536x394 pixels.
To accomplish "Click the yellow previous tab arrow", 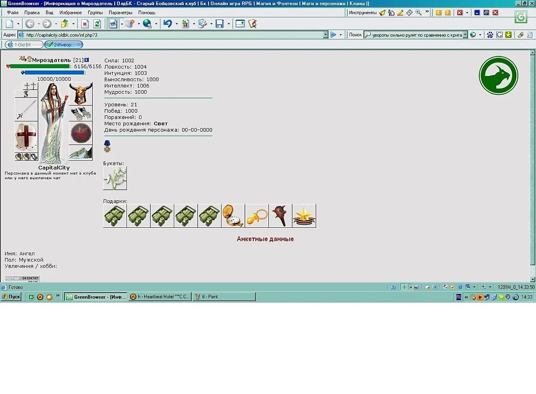I will pos(438,13).
